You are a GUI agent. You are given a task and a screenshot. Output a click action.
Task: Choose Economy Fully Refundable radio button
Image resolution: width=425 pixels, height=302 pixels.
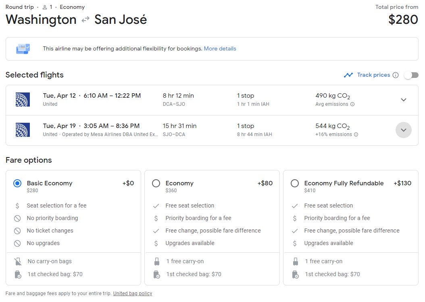click(295, 183)
